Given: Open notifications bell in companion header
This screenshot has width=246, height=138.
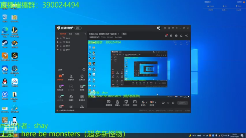Looking at the screenshot, I should [181, 36].
